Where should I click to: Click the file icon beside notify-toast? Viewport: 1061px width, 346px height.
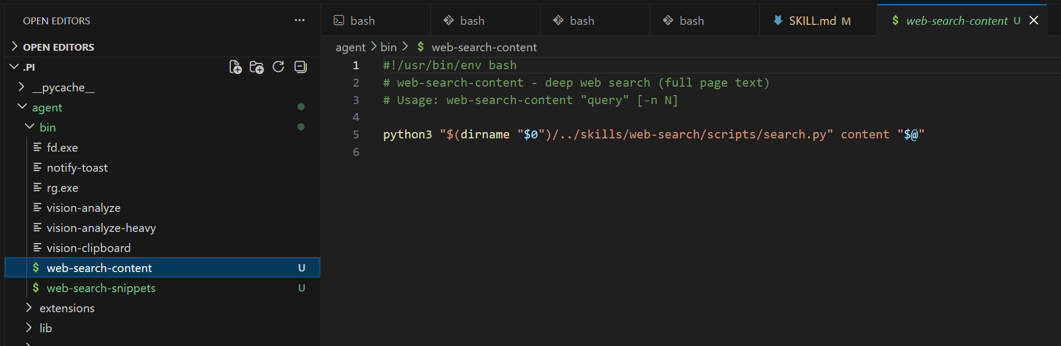tap(38, 167)
